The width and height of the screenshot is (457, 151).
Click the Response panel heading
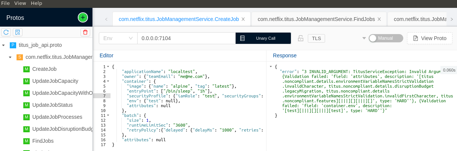click(284, 55)
